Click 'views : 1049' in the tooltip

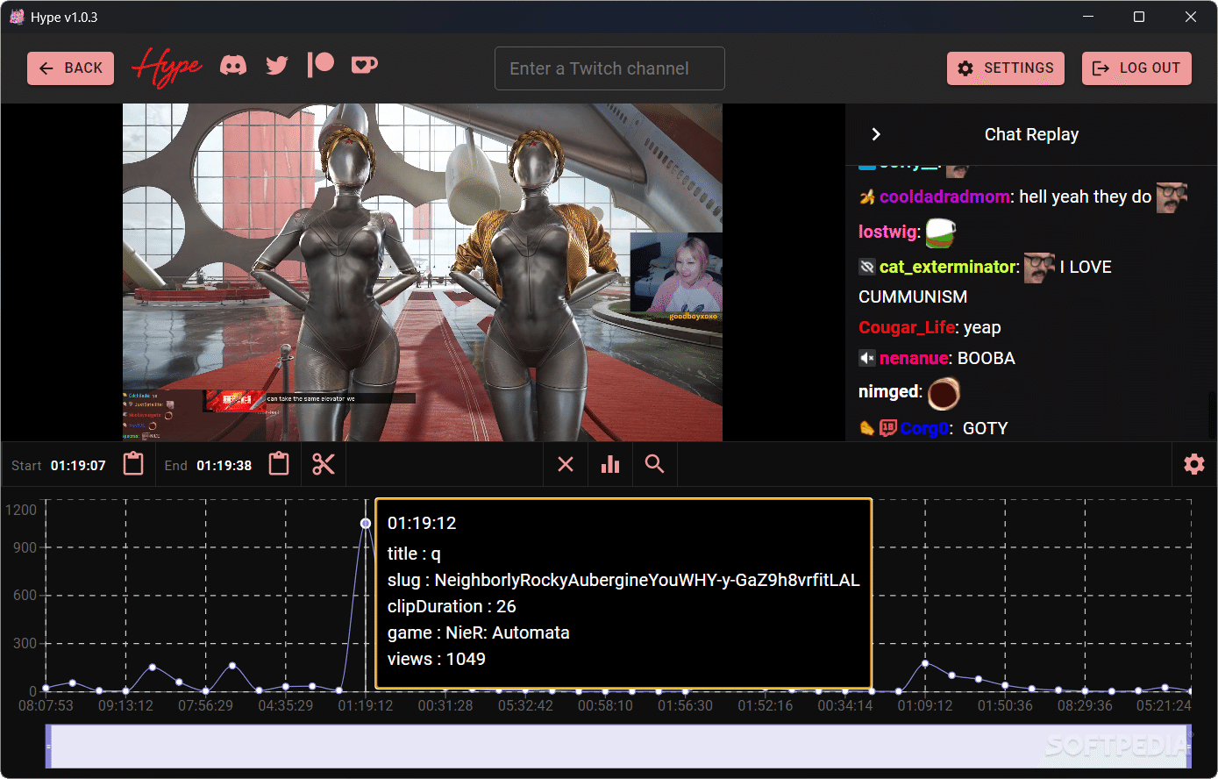[x=436, y=659]
